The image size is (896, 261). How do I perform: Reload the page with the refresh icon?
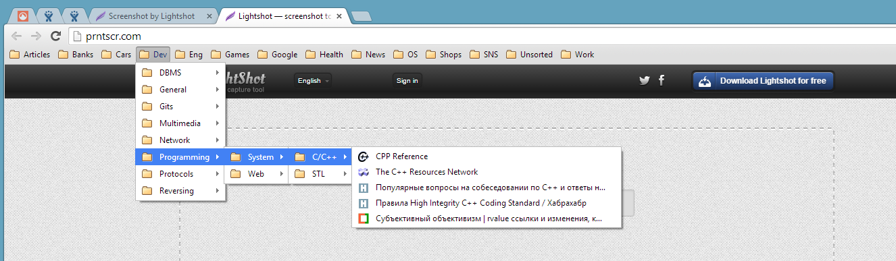pyautogui.click(x=56, y=36)
